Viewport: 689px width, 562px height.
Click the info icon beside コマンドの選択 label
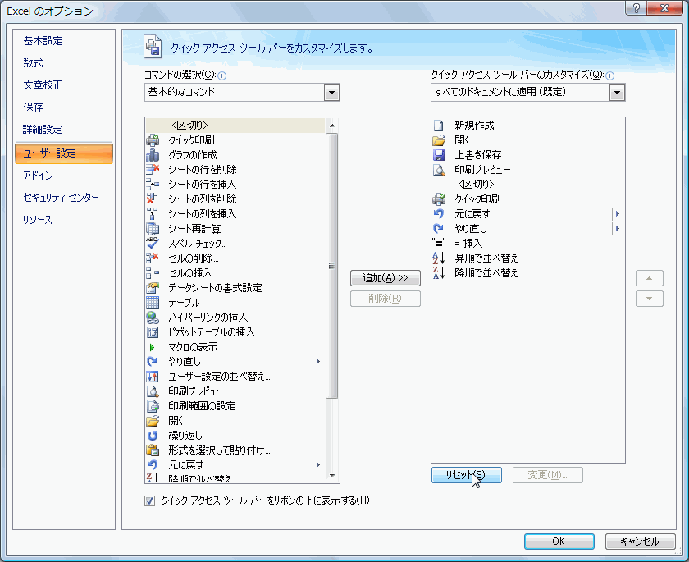(222, 76)
